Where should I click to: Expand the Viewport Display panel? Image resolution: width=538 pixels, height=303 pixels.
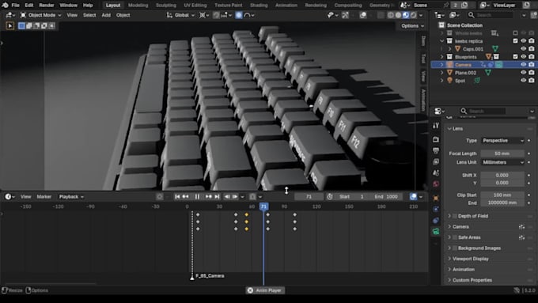tap(449, 259)
